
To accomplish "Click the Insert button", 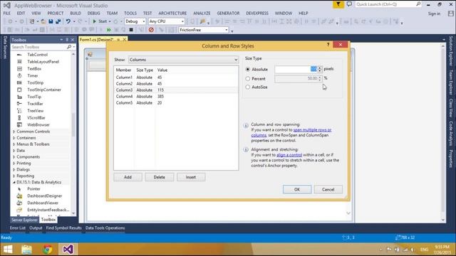I will coord(191,177).
